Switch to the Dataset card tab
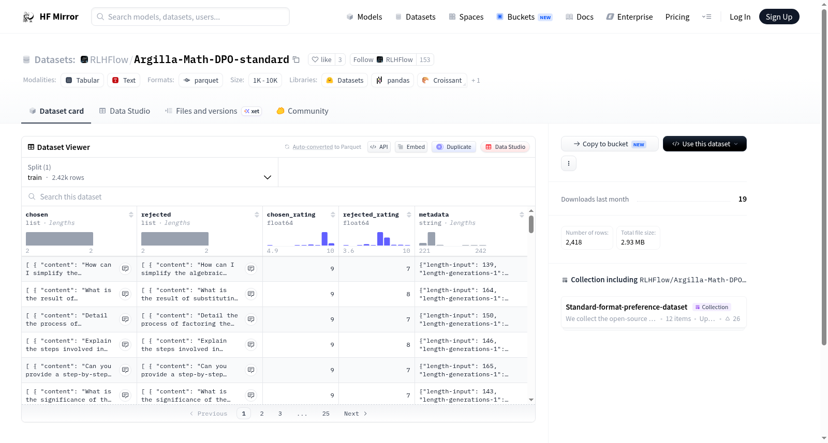The image size is (828, 443). [56, 111]
